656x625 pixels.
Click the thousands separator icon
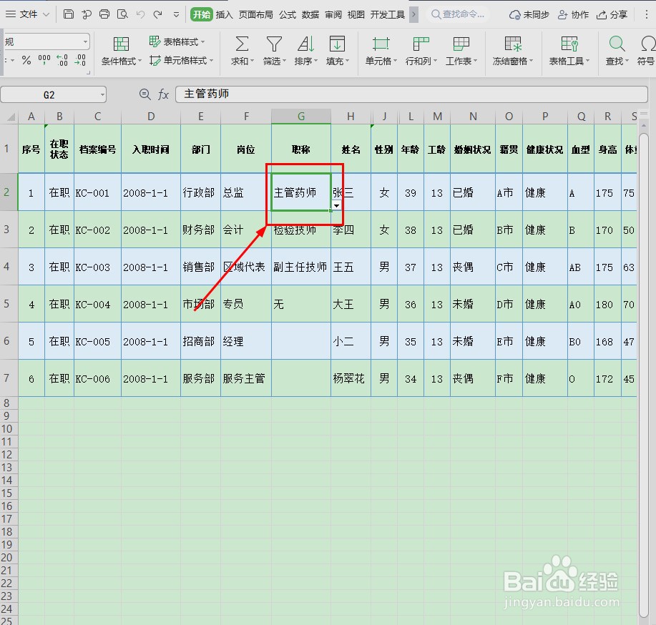(x=44, y=60)
